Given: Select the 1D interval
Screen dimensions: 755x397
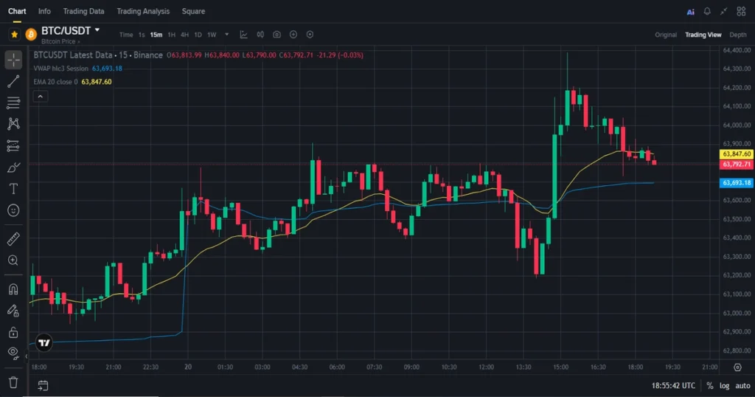Looking at the screenshot, I should point(198,35).
